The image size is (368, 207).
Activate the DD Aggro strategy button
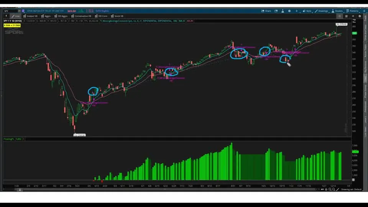coord(61,16)
